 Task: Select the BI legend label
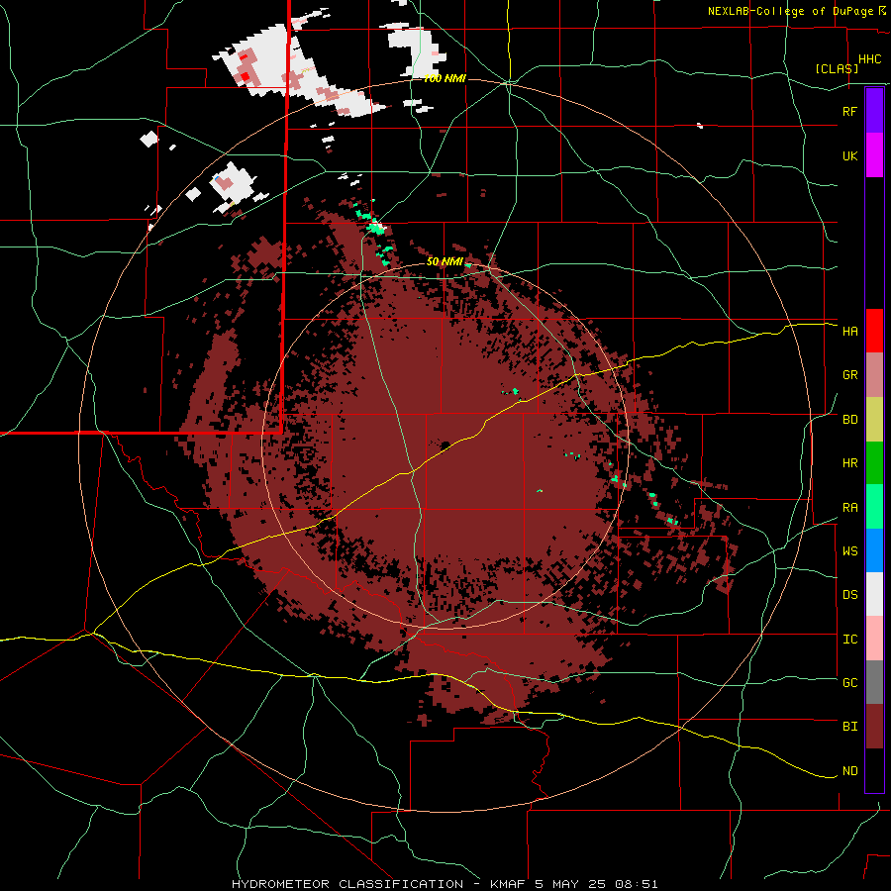(x=849, y=727)
